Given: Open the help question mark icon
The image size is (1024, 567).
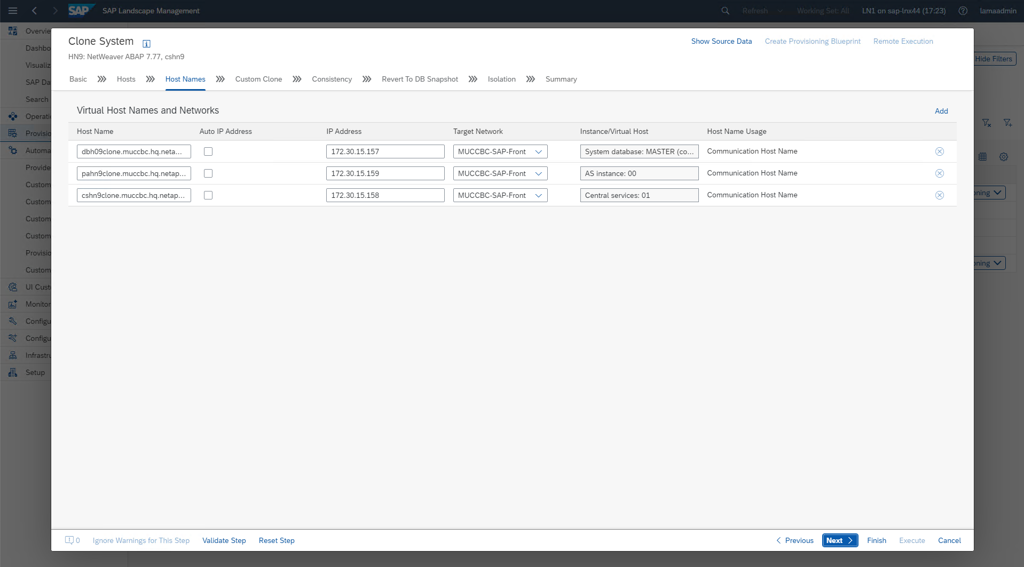Looking at the screenshot, I should click(963, 11).
